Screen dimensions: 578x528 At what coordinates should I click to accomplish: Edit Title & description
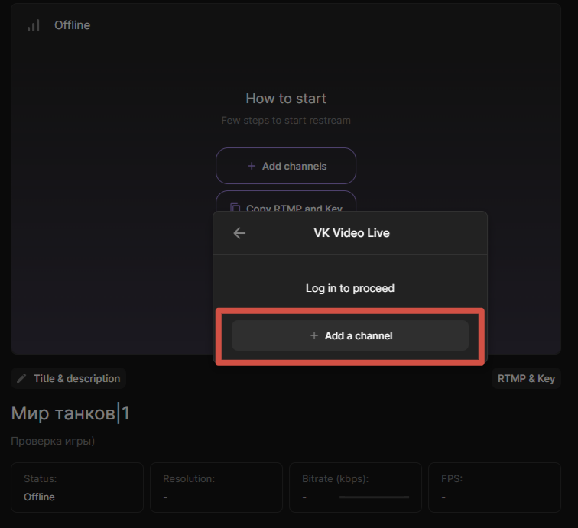pos(69,378)
